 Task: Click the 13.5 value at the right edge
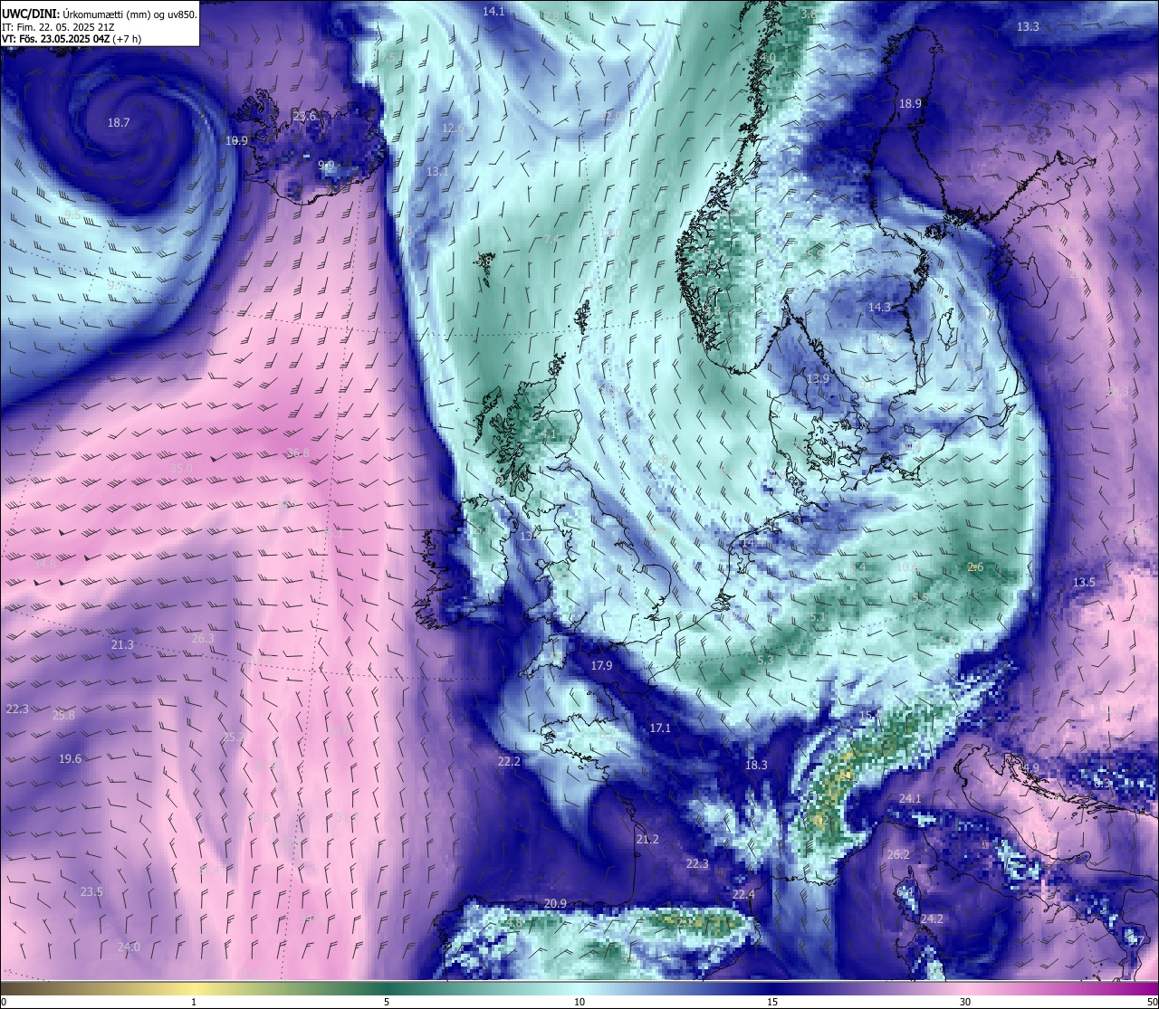point(1084,582)
